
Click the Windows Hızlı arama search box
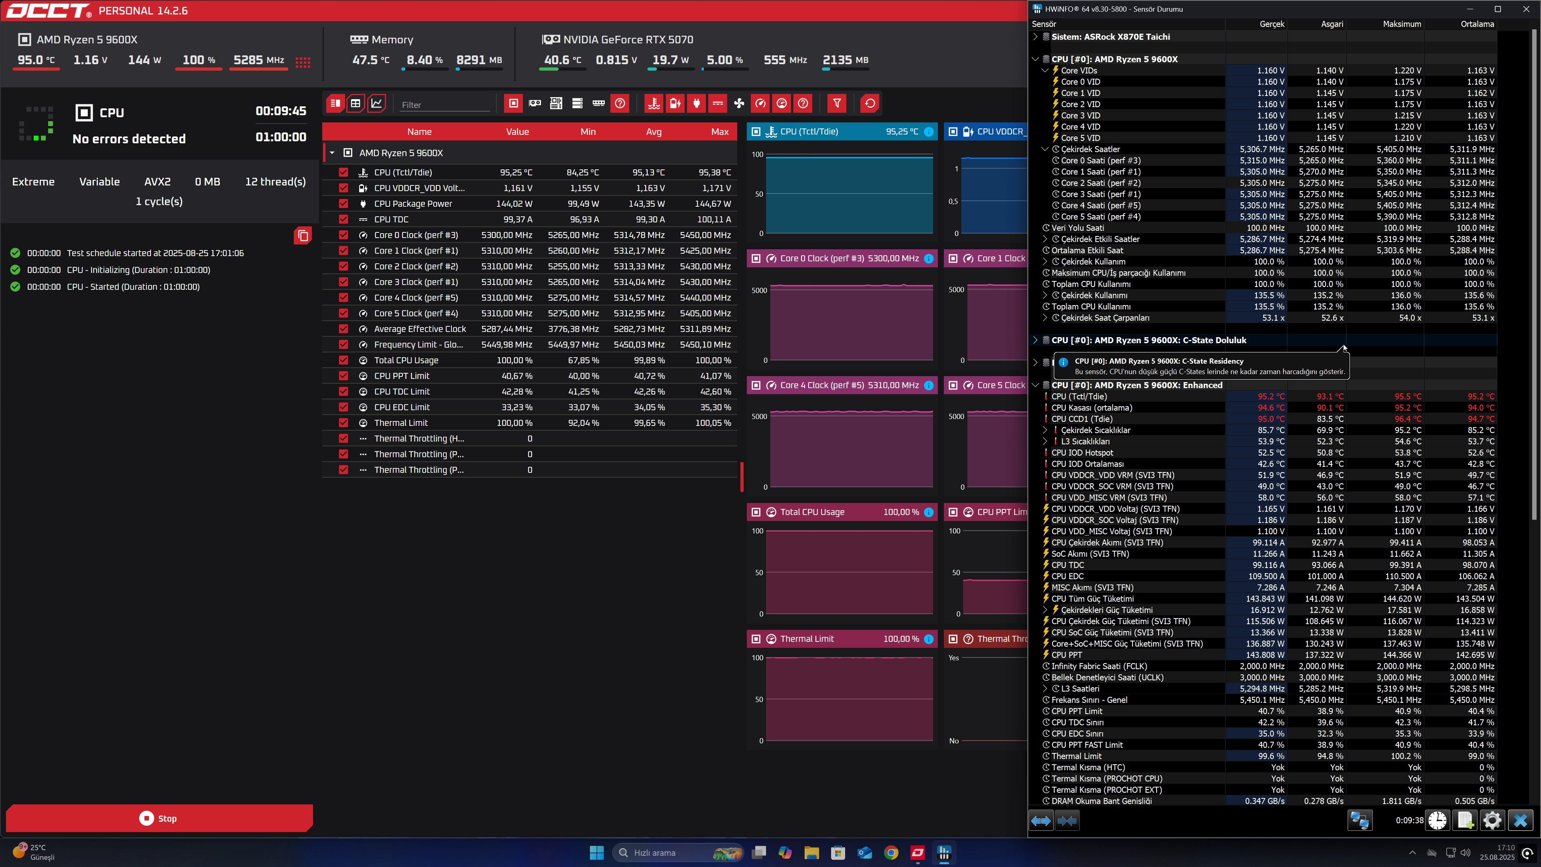pyautogui.click(x=678, y=853)
